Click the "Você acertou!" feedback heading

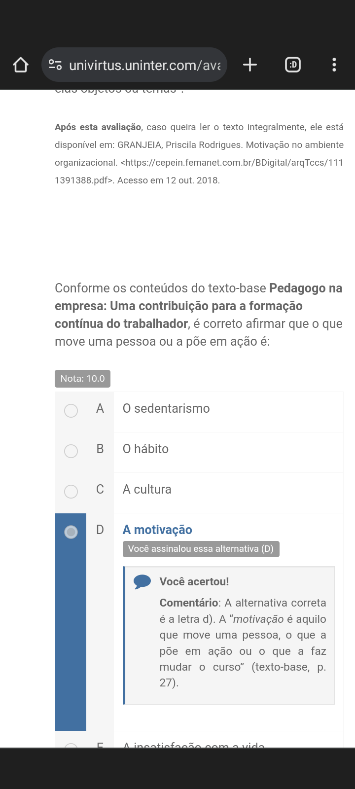pos(194,581)
